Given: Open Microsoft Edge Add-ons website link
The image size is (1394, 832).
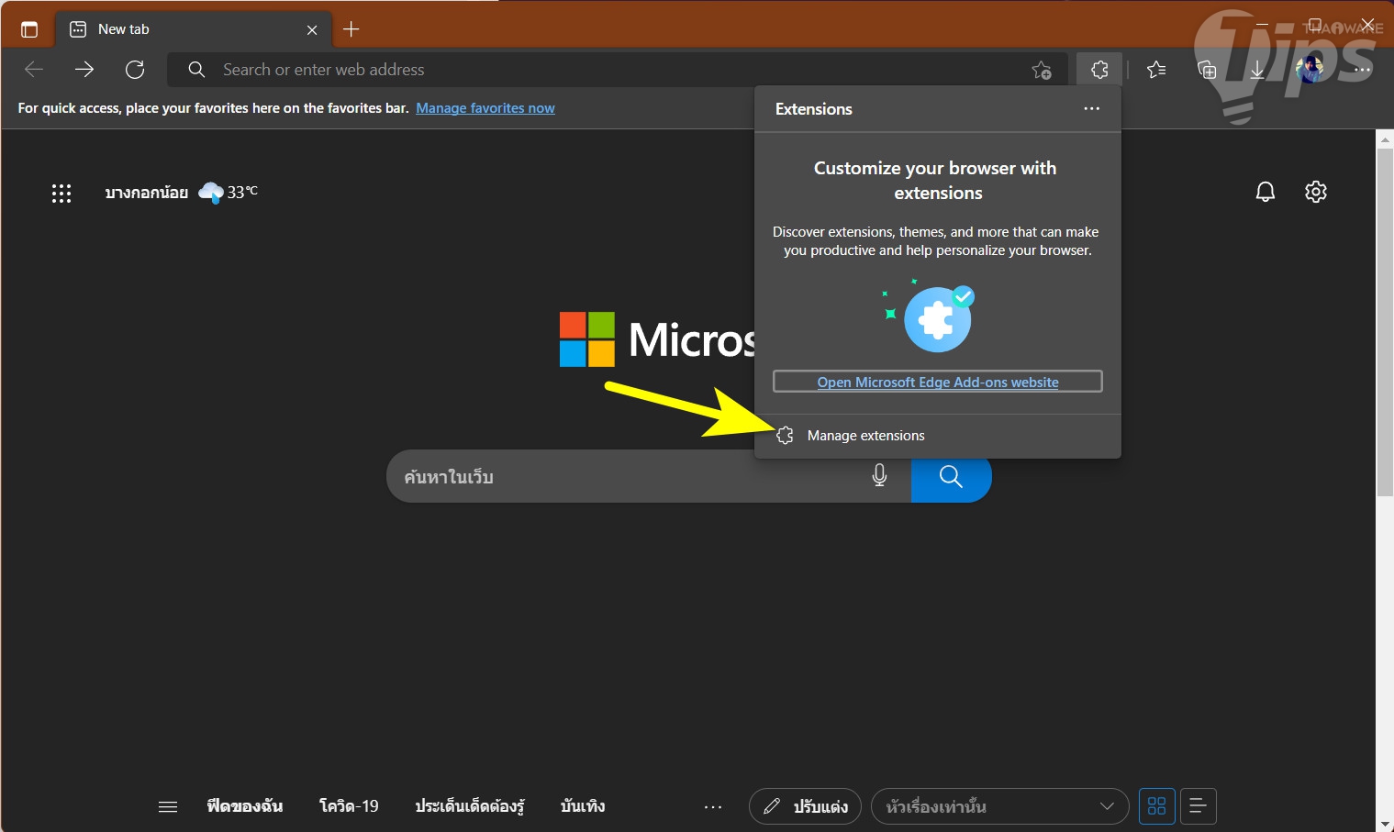Looking at the screenshot, I should 938,382.
